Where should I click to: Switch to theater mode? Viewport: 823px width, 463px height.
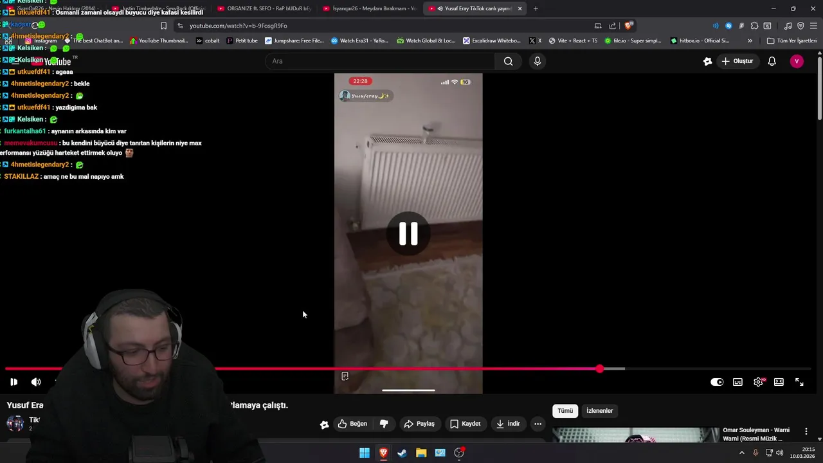779,382
